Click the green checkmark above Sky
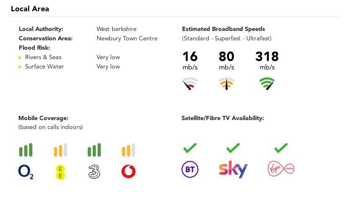 233,148
